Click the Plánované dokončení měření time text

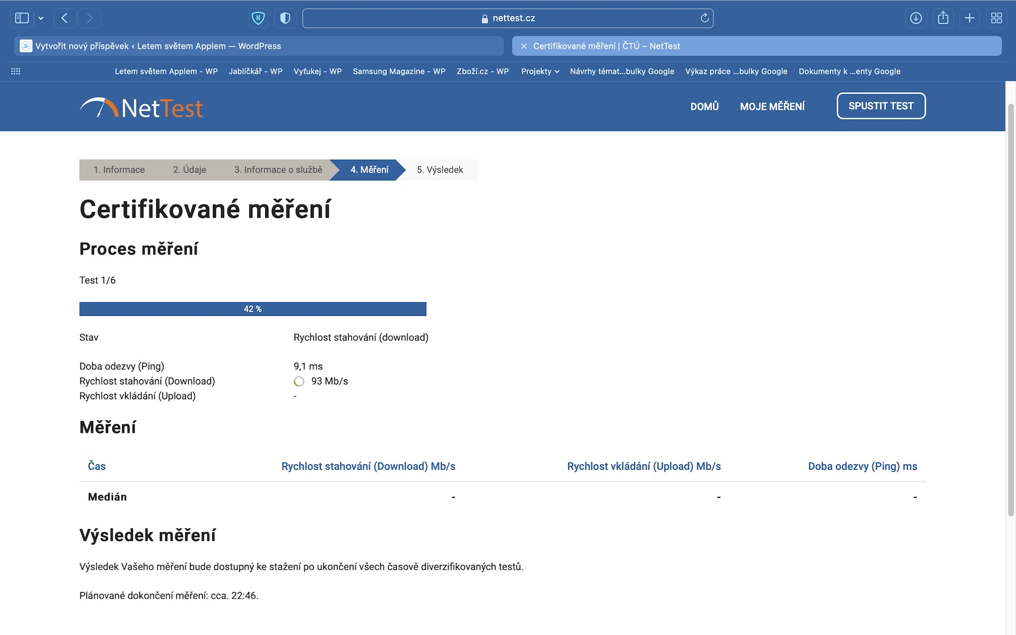(x=169, y=596)
